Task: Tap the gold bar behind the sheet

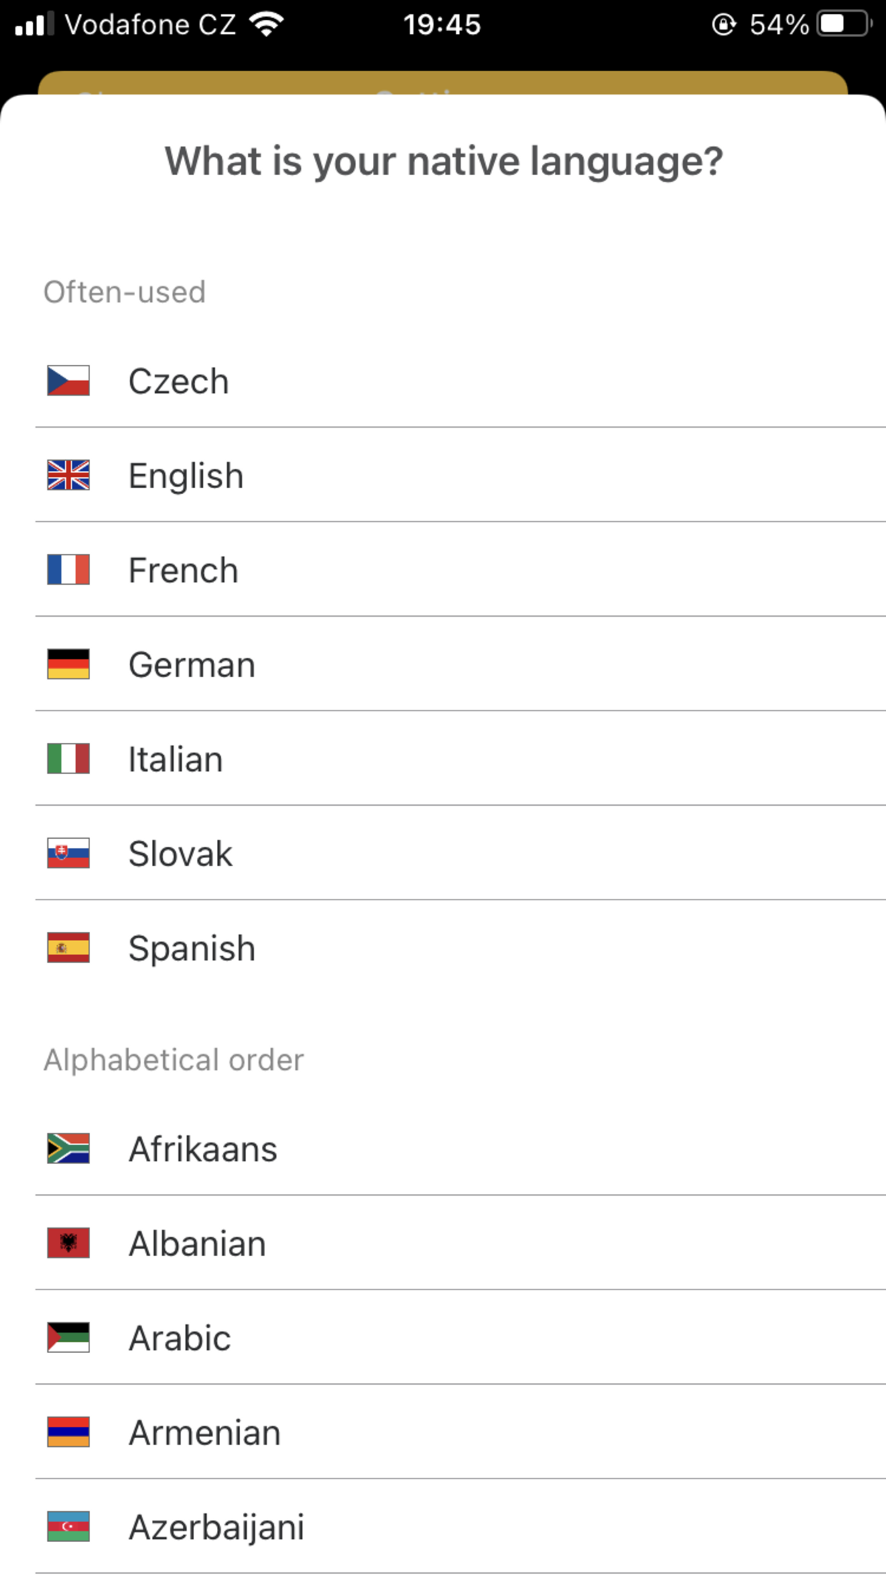Action: pyautogui.click(x=443, y=82)
